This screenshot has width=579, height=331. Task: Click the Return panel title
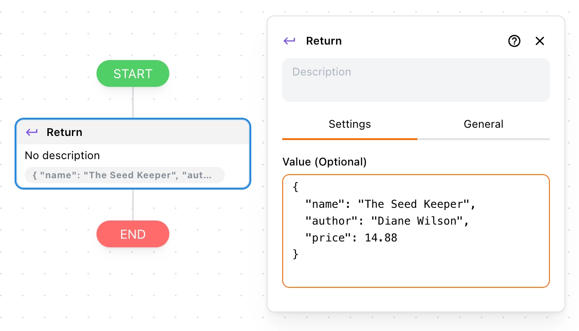(324, 41)
